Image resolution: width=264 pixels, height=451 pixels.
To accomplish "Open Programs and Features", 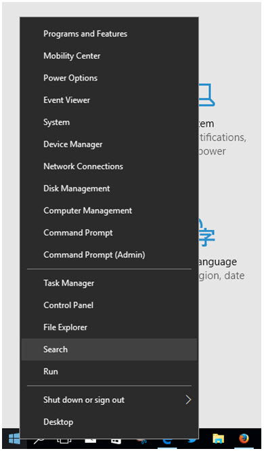I will [109, 34].
